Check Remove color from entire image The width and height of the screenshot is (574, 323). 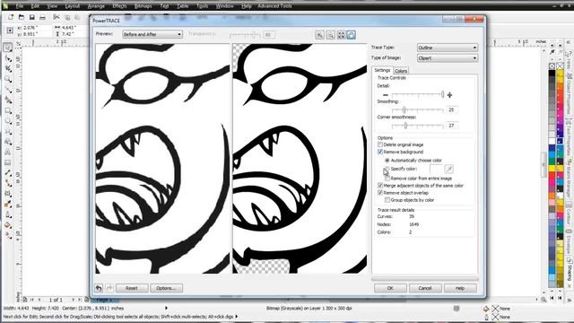(x=387, y=179)
